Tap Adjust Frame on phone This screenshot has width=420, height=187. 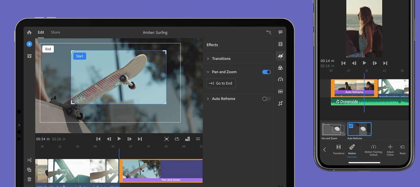(x=390, y=150)
